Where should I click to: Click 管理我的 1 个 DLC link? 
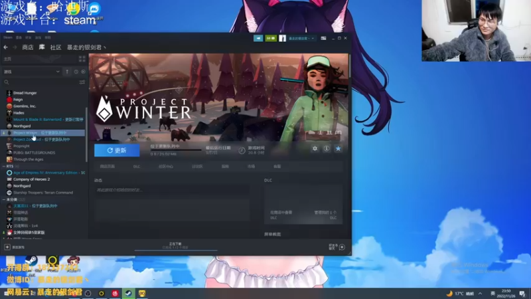pyautogui.click(x=325, y=215)
